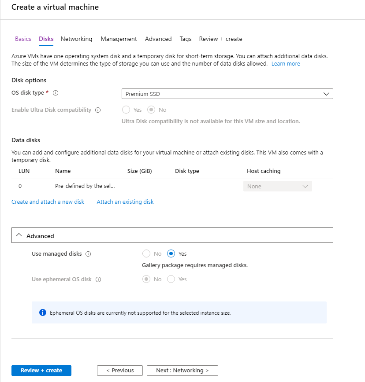Go to the Review + create tab
The image size is (365, 382).
coord(220,39)
